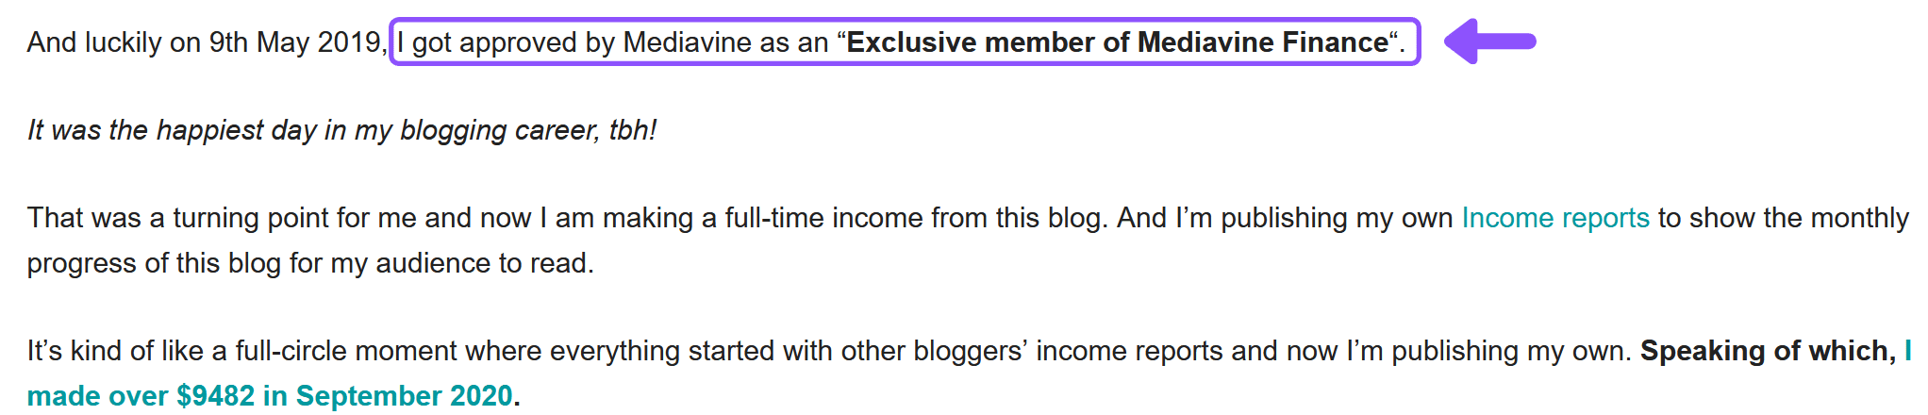This screenshot has width=1928, height=415.
Task: Click the word "tbh!" in the italic line
Action: tap(633, 130)
